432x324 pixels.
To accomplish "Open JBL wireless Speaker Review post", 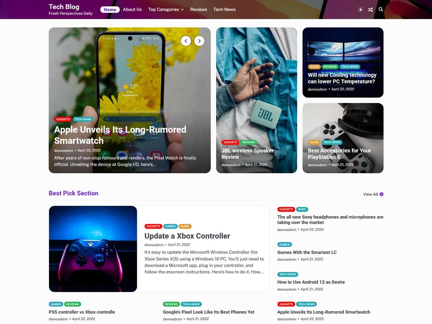I will (248, 154).
